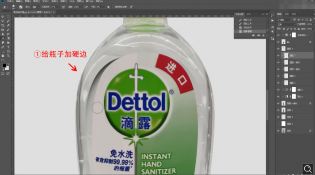The image size is (315, 175).
Task: Open the Character panel icon
Action: tap(273, 27)
